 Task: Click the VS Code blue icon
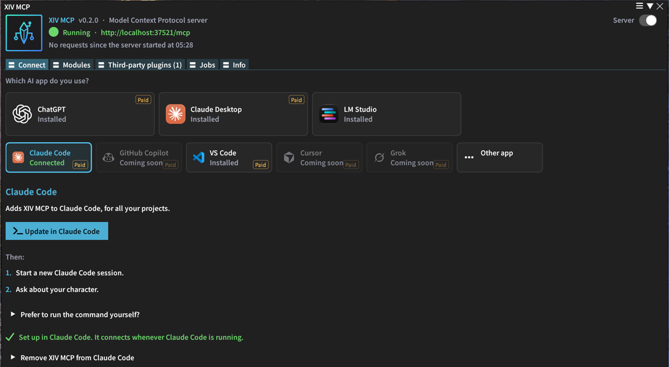[198, 158]
